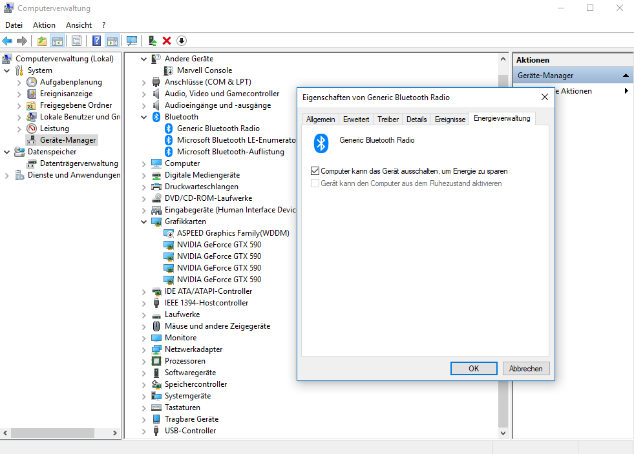Select ASPEED Graphics Family(WDDM) adapter
The image size is (634, 454).
coord(233,233)
